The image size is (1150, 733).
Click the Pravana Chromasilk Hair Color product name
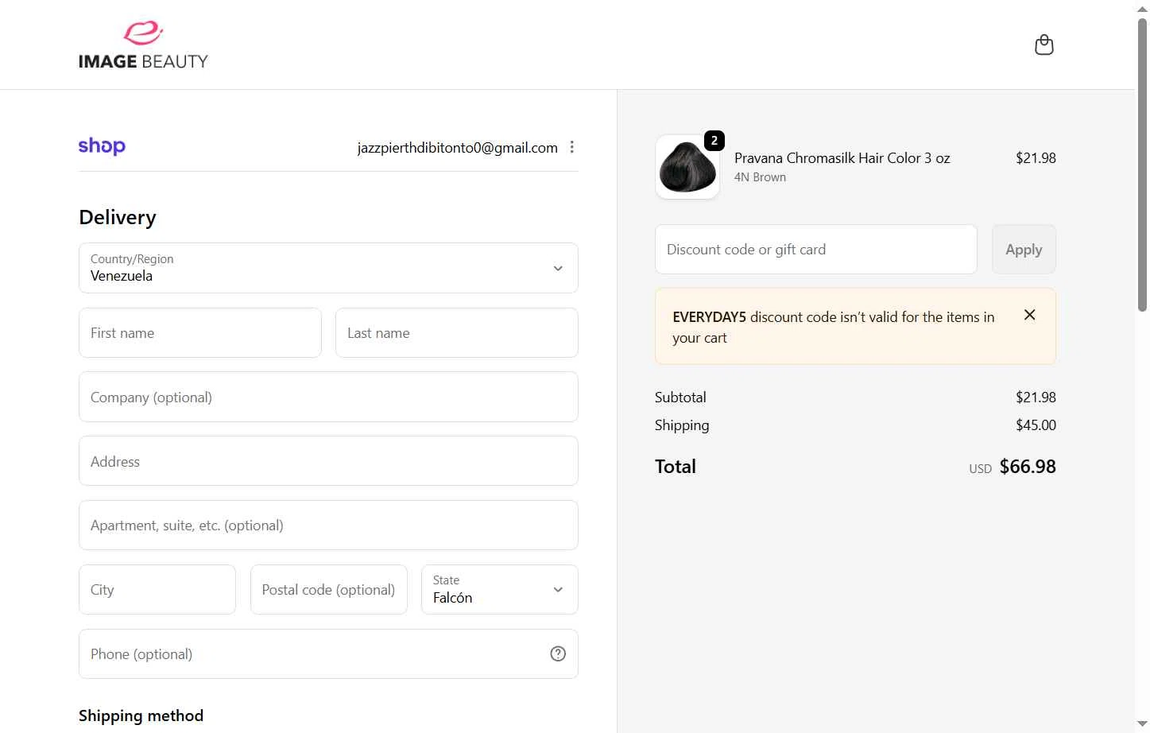click(842, 157)
